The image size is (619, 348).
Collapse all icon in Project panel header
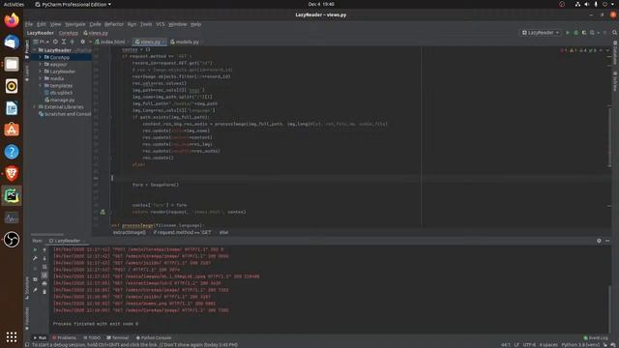[73, 42]
